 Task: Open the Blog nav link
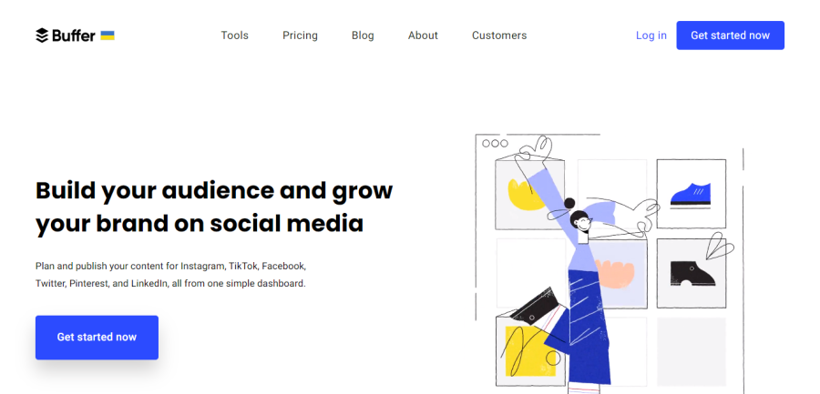click(363, 35)
